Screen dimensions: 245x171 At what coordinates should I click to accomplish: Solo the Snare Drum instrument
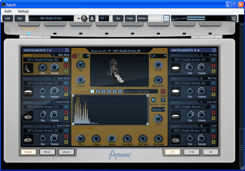(66, 94)
